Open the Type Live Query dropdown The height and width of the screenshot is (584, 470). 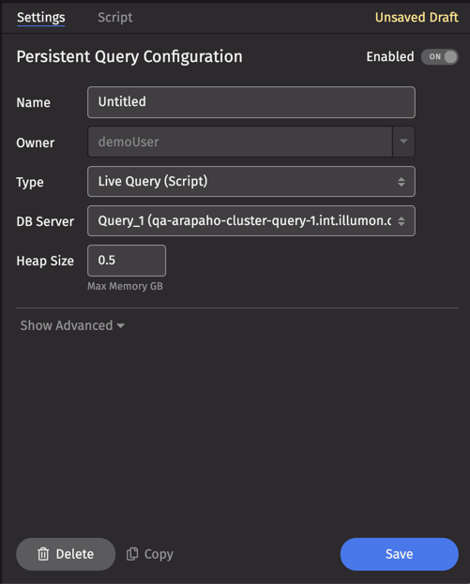[x=251, y=181]
